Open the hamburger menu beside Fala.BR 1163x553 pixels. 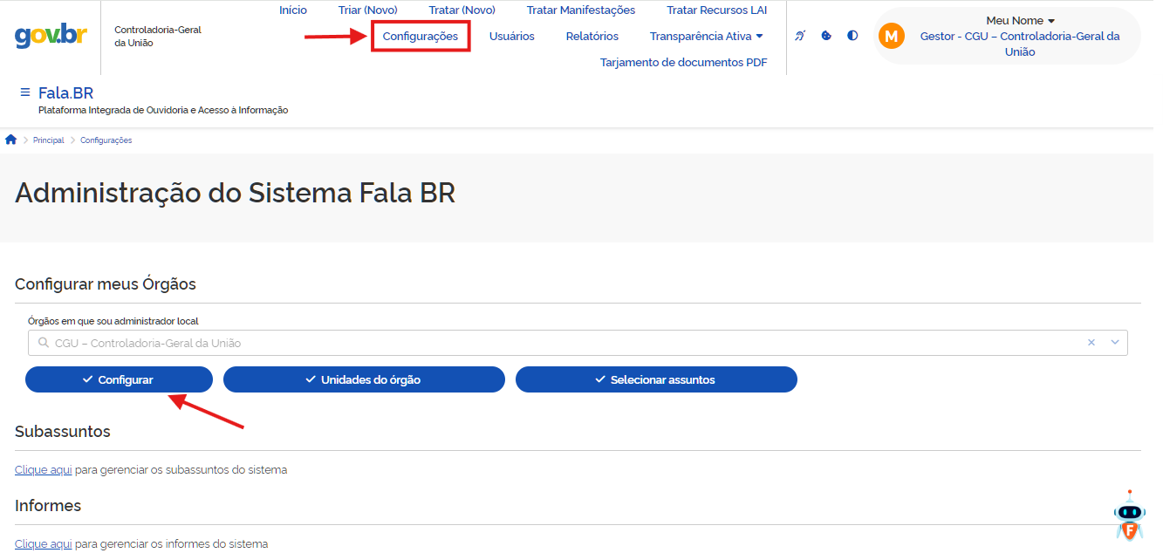(24, 92)
